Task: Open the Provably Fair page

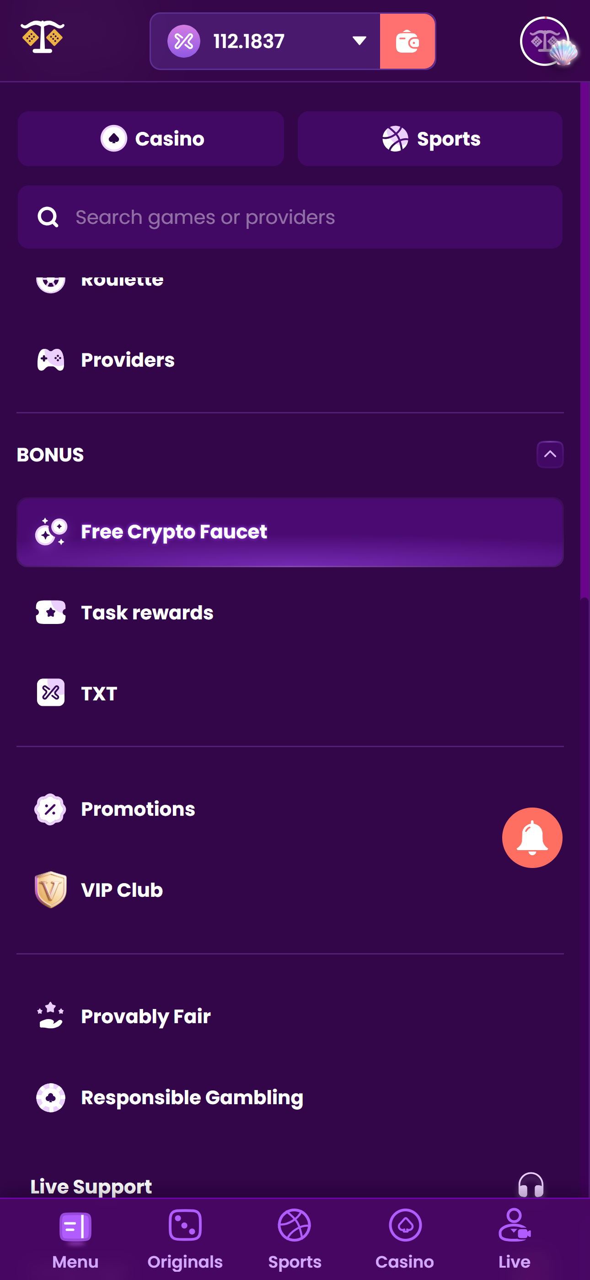Action: coord(145,1016)
